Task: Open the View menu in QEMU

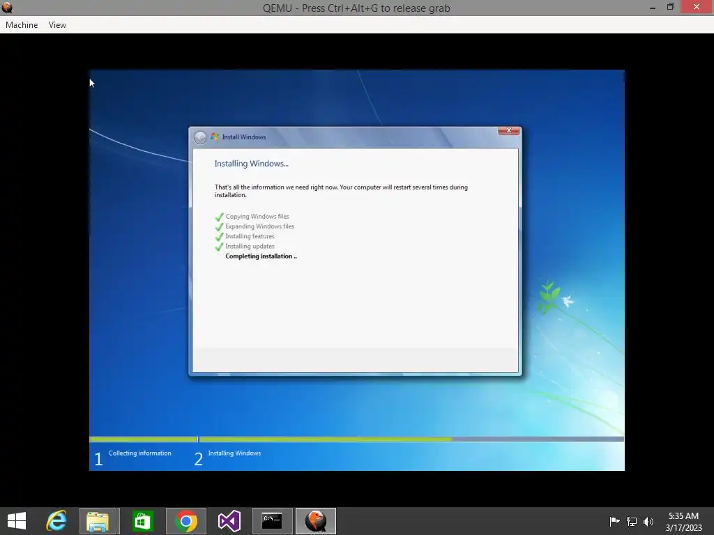Action: pos(57,25)
